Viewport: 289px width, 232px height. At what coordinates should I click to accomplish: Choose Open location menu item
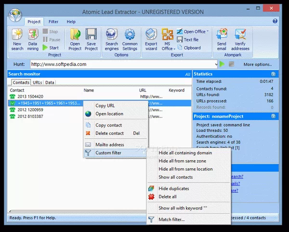(x=116, y=114)
